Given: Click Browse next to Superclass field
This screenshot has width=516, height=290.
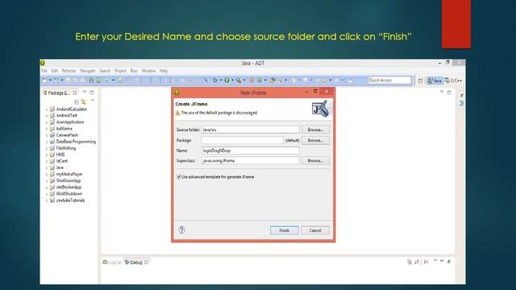Looking at the screenshot, I should (315, 160).
